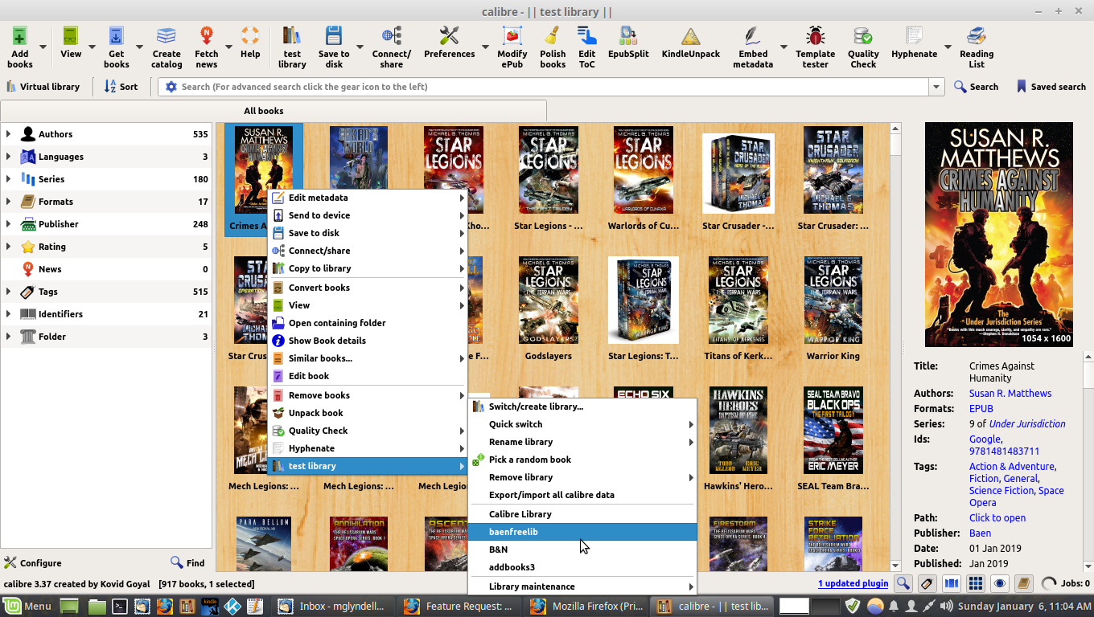Open the Edit ToC tool
1094x617 pixels.
(587, 47)
